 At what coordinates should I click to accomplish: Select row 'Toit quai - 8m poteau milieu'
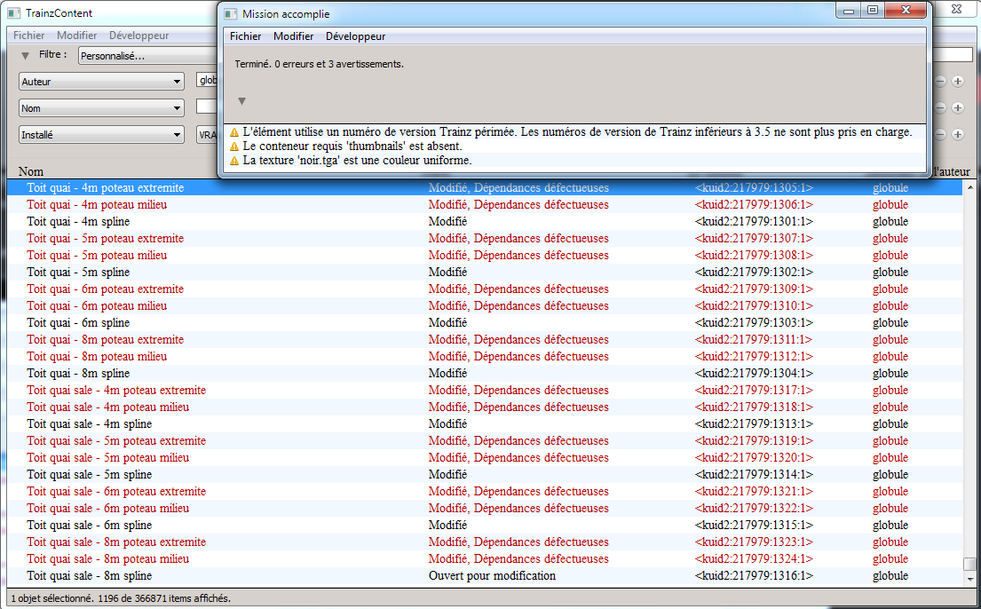(x=485, y=357)
